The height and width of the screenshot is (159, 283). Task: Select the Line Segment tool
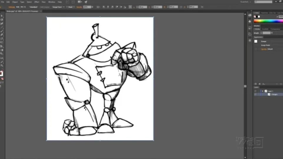[x=2, y=27]
